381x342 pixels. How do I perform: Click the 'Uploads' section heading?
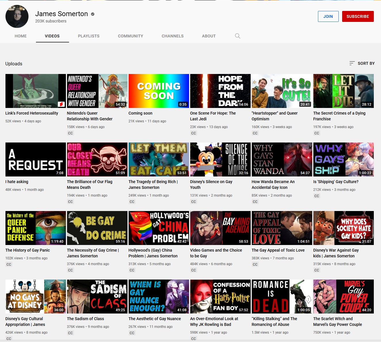(14, 64)
